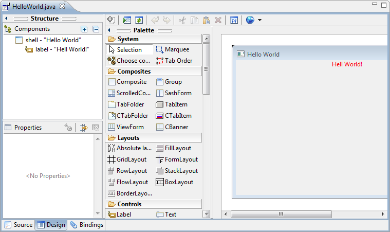Select FlowLayout in palette
Image resolution: width=390 pixels, height=232 pixels.
[128, 182]
